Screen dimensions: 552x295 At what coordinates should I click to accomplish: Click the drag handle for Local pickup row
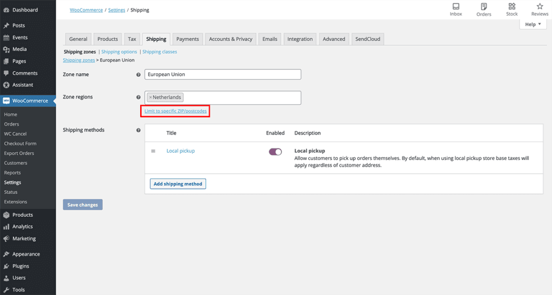pos(153,151)
